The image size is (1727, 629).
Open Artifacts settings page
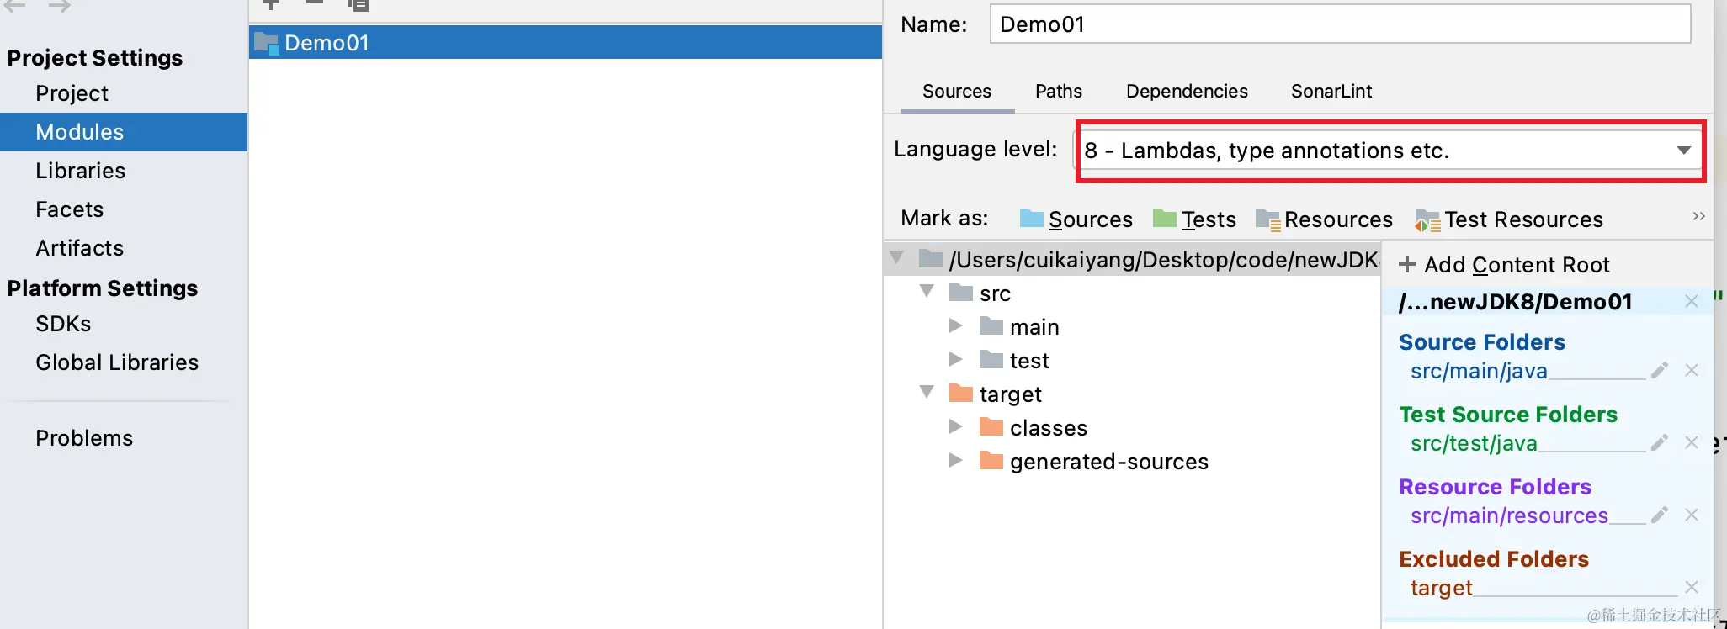[79, 248]
